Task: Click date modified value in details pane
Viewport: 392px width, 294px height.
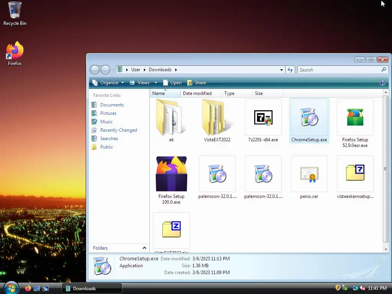Action: coord(211,259)
